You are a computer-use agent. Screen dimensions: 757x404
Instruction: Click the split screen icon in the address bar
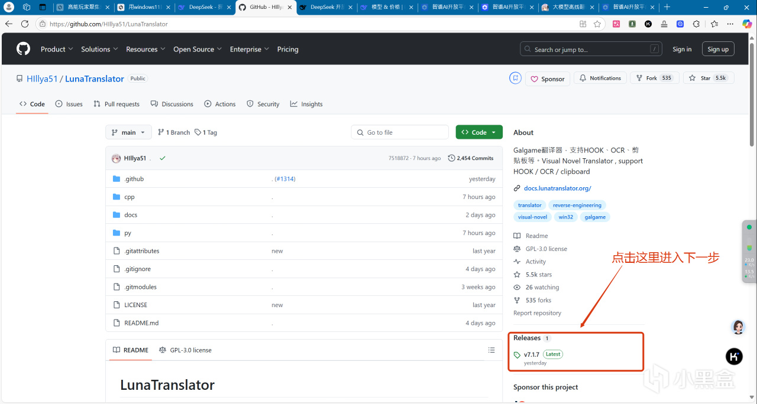pos(583,24)
